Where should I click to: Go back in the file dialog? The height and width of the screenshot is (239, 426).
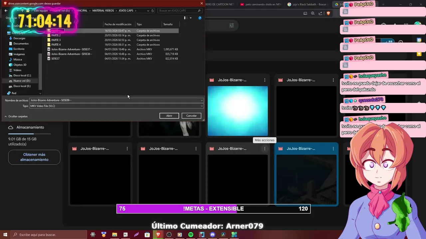[x=6, y=11]
